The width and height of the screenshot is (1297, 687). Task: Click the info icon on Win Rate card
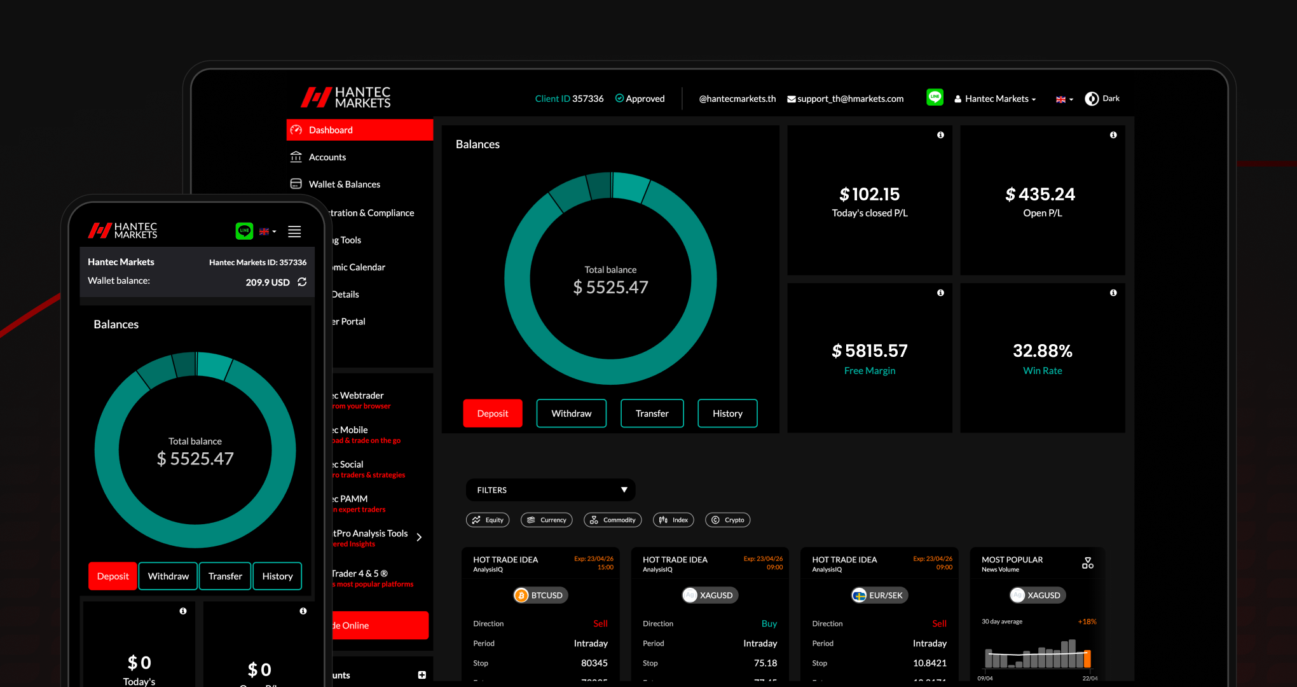click(1113, 293)
